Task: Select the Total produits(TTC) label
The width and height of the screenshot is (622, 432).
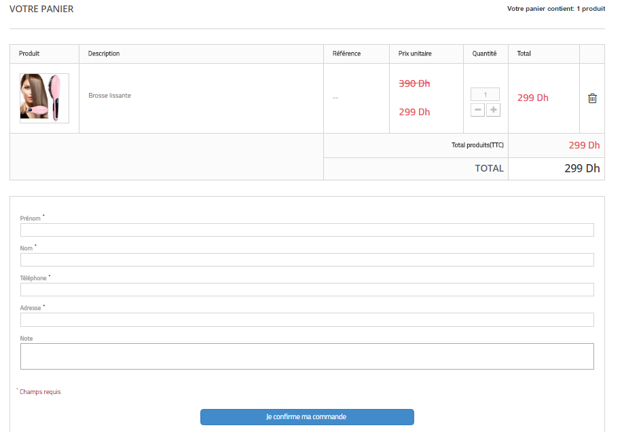Action: click(x=477, y=145)
